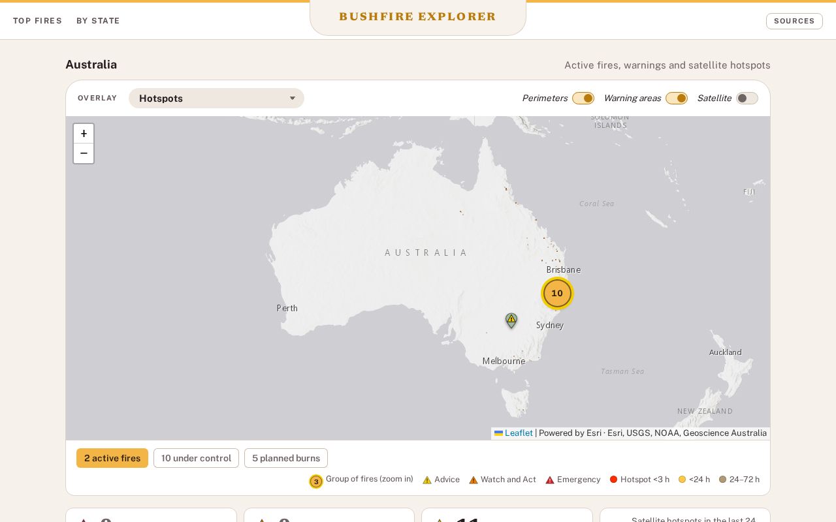Image resolution: width=836 pixels, height=522 pixels.
Task: Filter by 2 active fires
Action: click(112, 458)
